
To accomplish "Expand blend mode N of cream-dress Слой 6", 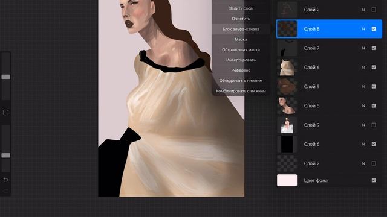I will 363,68.
